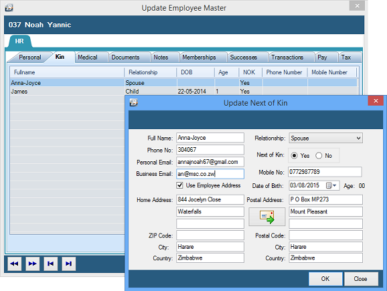Click the postal Country field Zimbabwe
This screenshot has width=387, height=291.
coord(326,258)
